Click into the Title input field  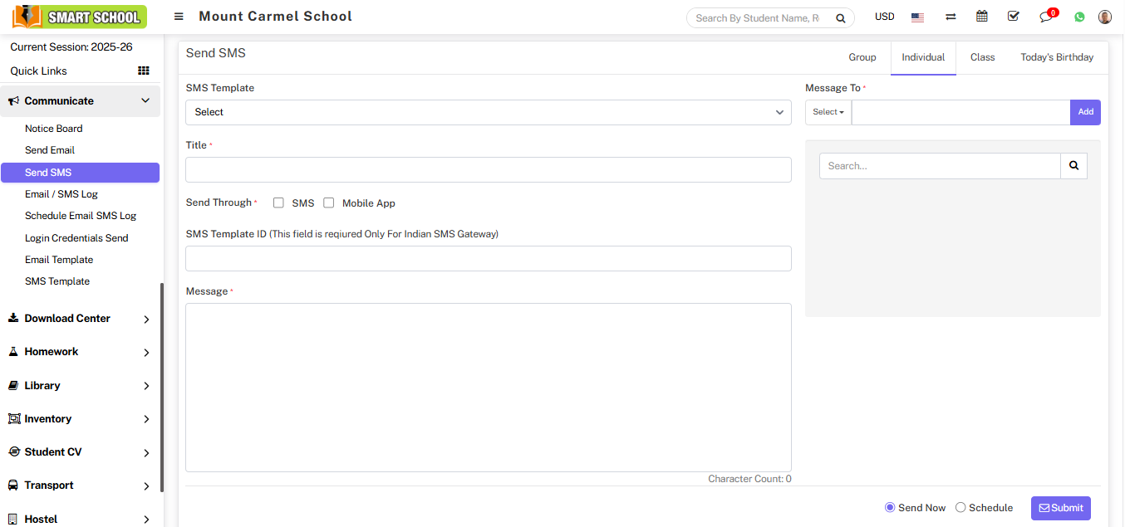pyautogui.click(x=488, y=170)
